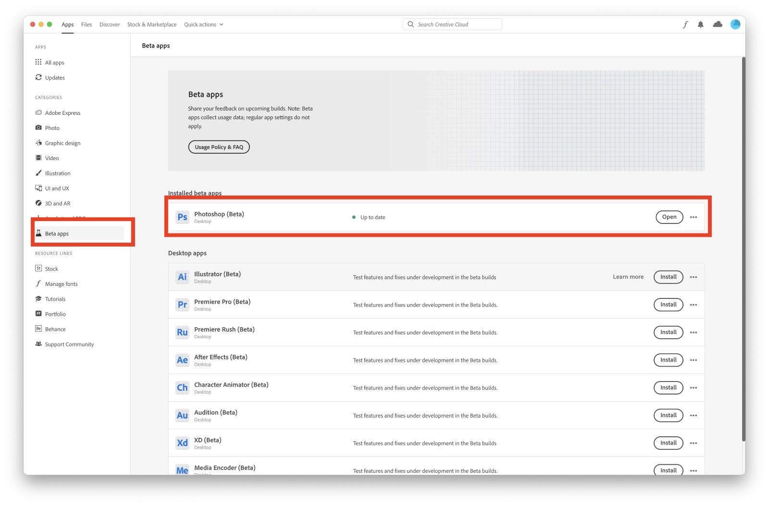Click the Media Encoder (Beta) name

click(x=225, y=468)
